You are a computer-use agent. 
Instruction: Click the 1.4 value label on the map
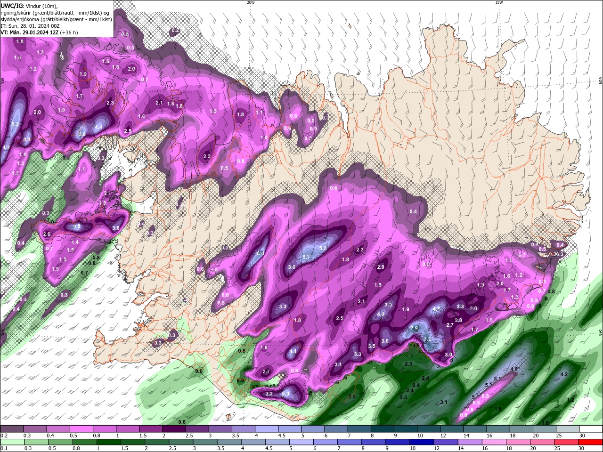pyautogui.click(x=75, y=242)
